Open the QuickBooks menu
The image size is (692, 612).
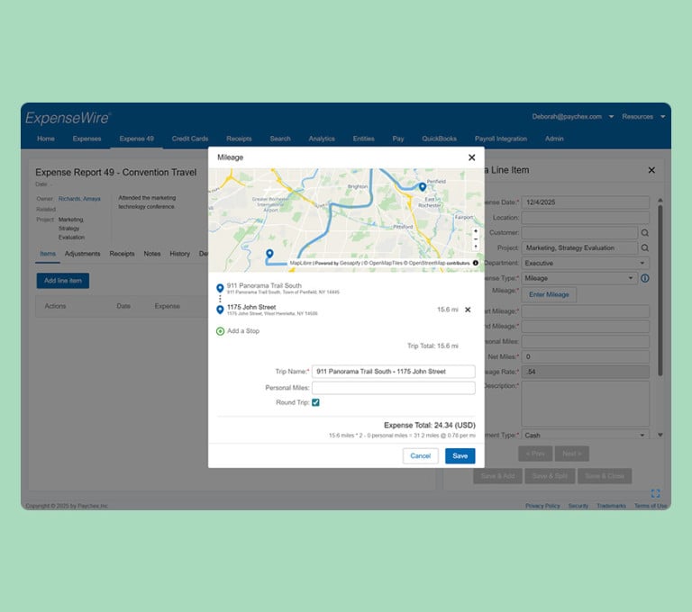point(439,139)
